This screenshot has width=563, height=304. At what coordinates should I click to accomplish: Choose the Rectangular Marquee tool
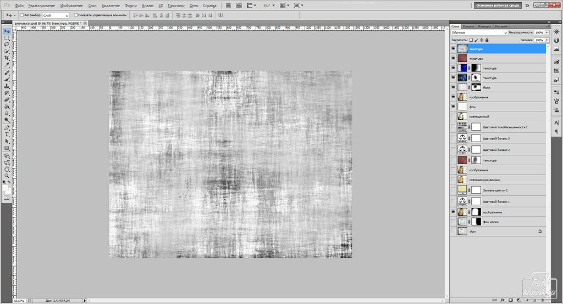point(7,38)
